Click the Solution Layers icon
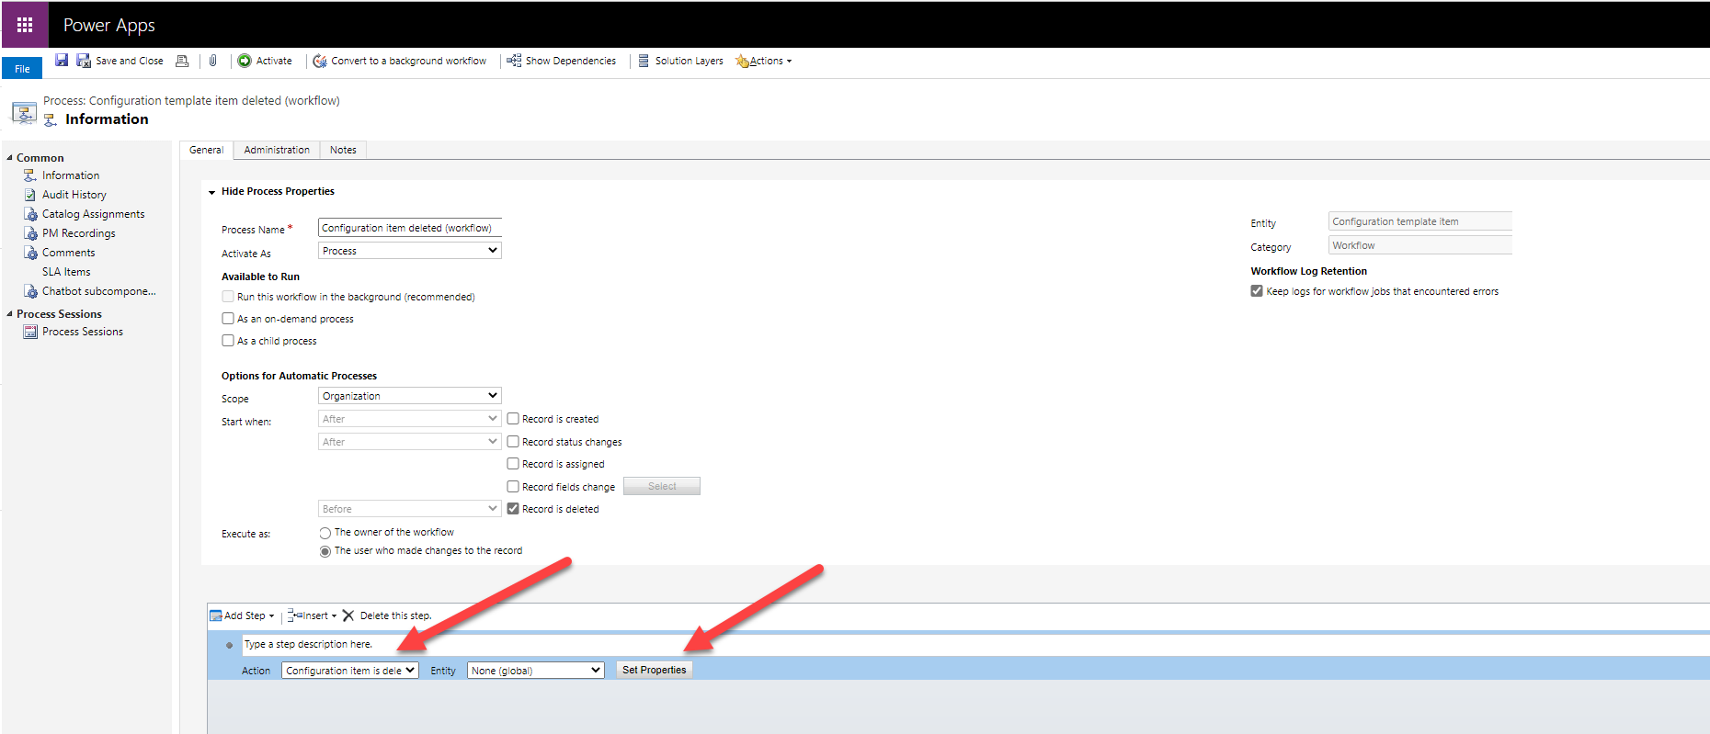The height and width of the screenshot is (734, 1710). (644, 61)
